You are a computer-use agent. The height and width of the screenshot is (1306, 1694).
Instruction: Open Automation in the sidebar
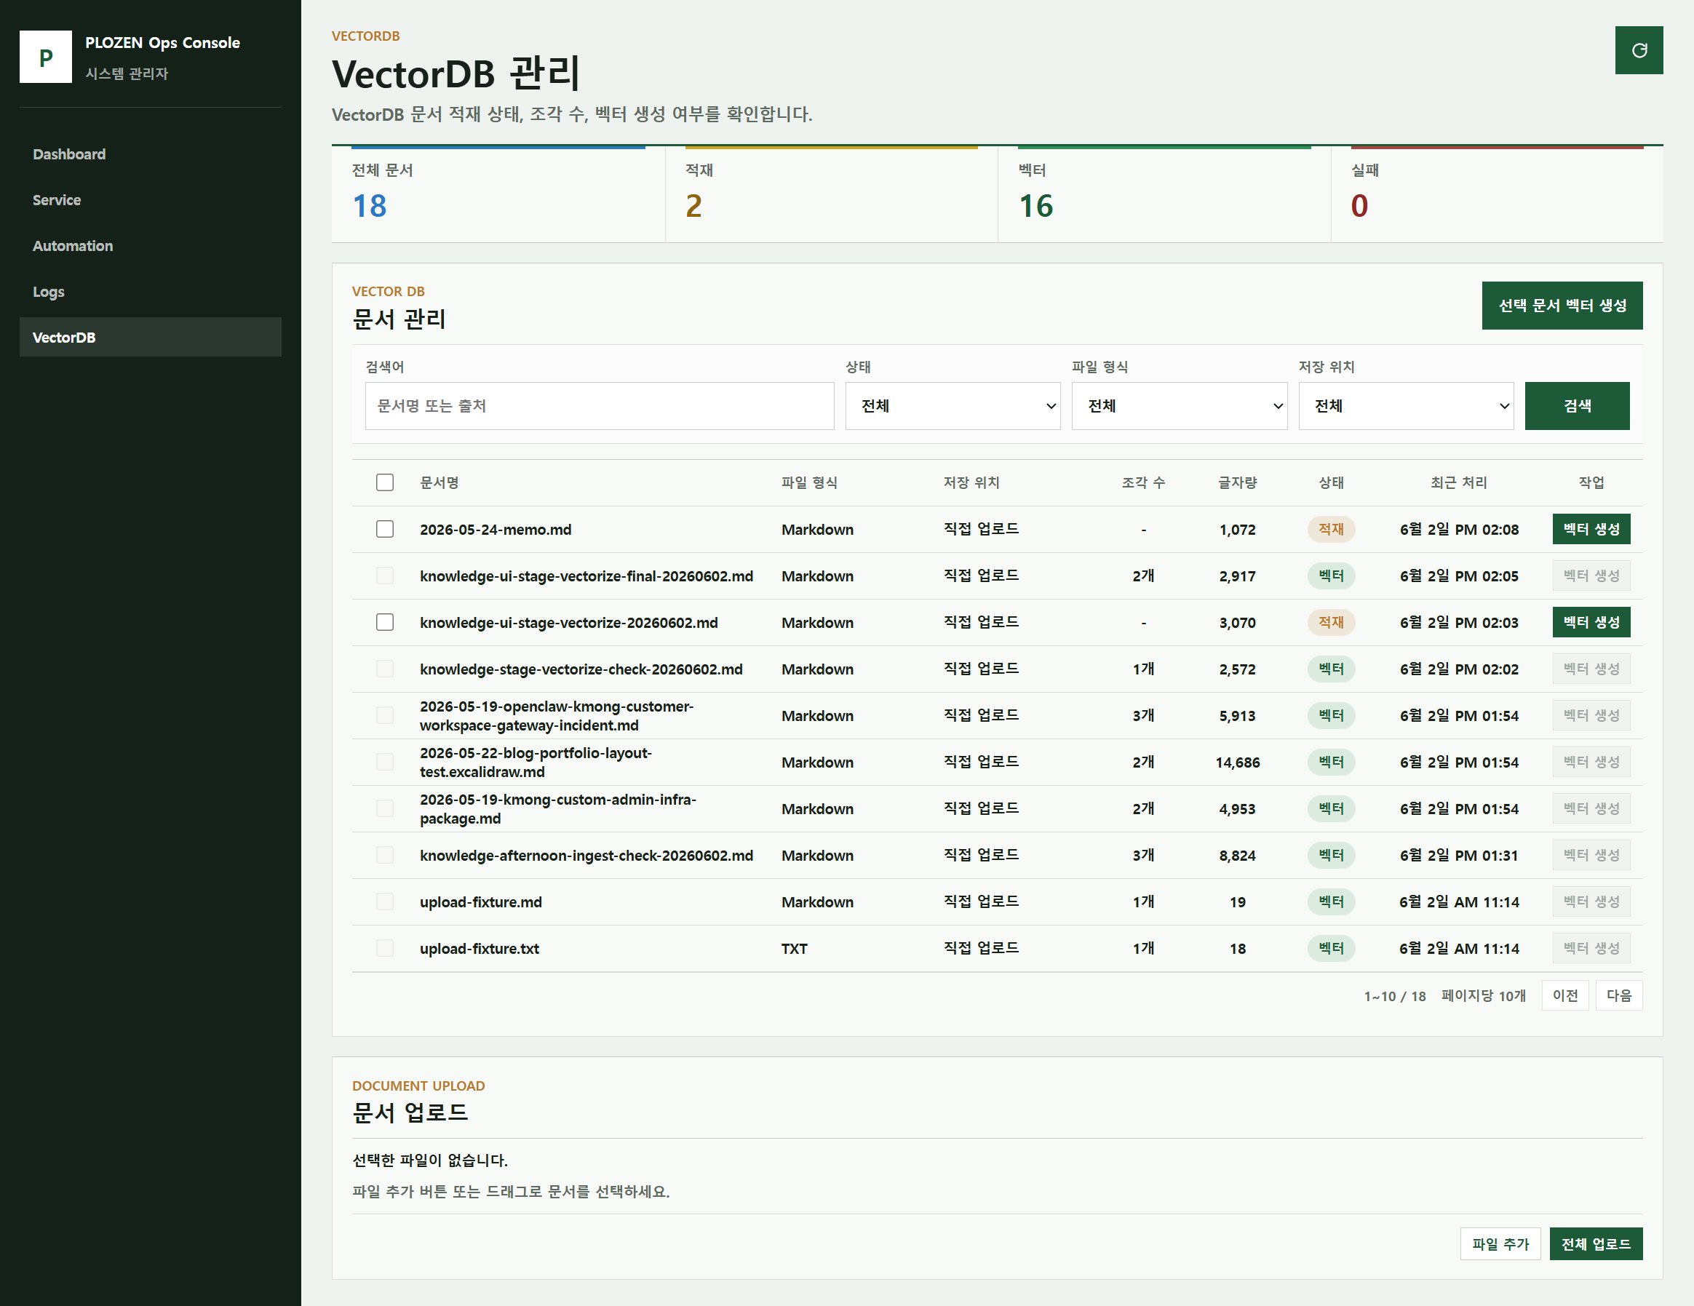click(151, 246)
